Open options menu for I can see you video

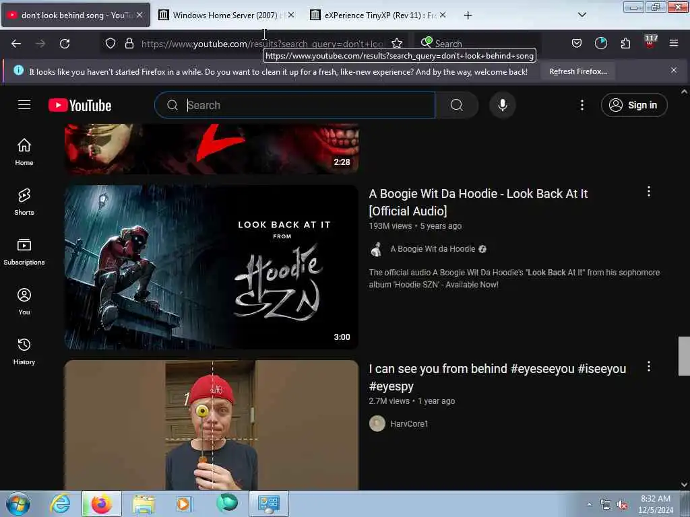(x=649, y=367)
